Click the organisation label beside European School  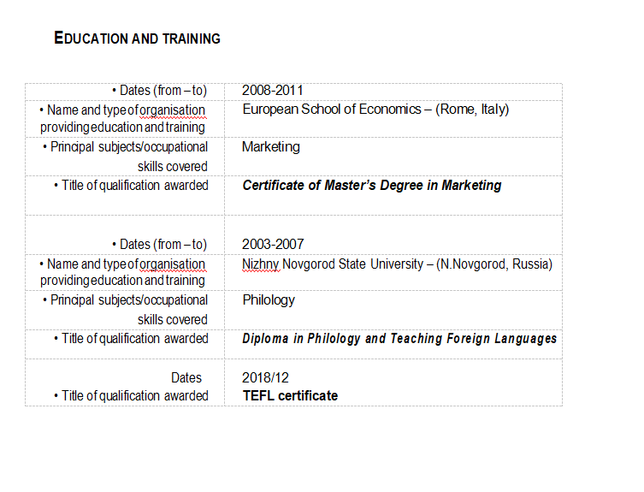tap(122, 118)
